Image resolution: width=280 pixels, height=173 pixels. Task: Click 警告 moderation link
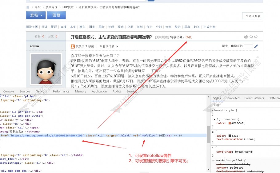(178, 27)
